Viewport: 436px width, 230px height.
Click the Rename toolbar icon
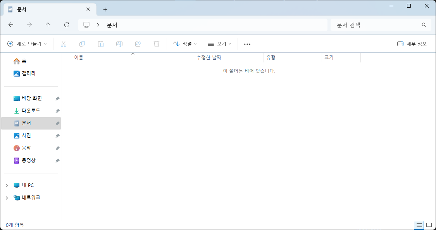pyautogui.click(x=119, y=44)
